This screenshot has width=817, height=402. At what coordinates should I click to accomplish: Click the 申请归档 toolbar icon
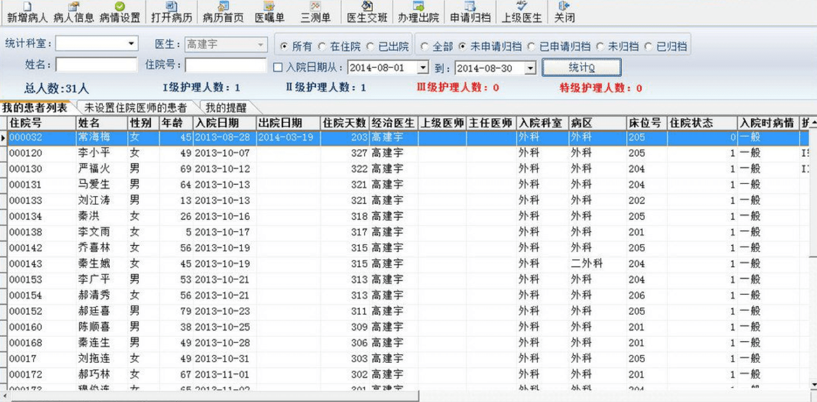coord(470,12)
